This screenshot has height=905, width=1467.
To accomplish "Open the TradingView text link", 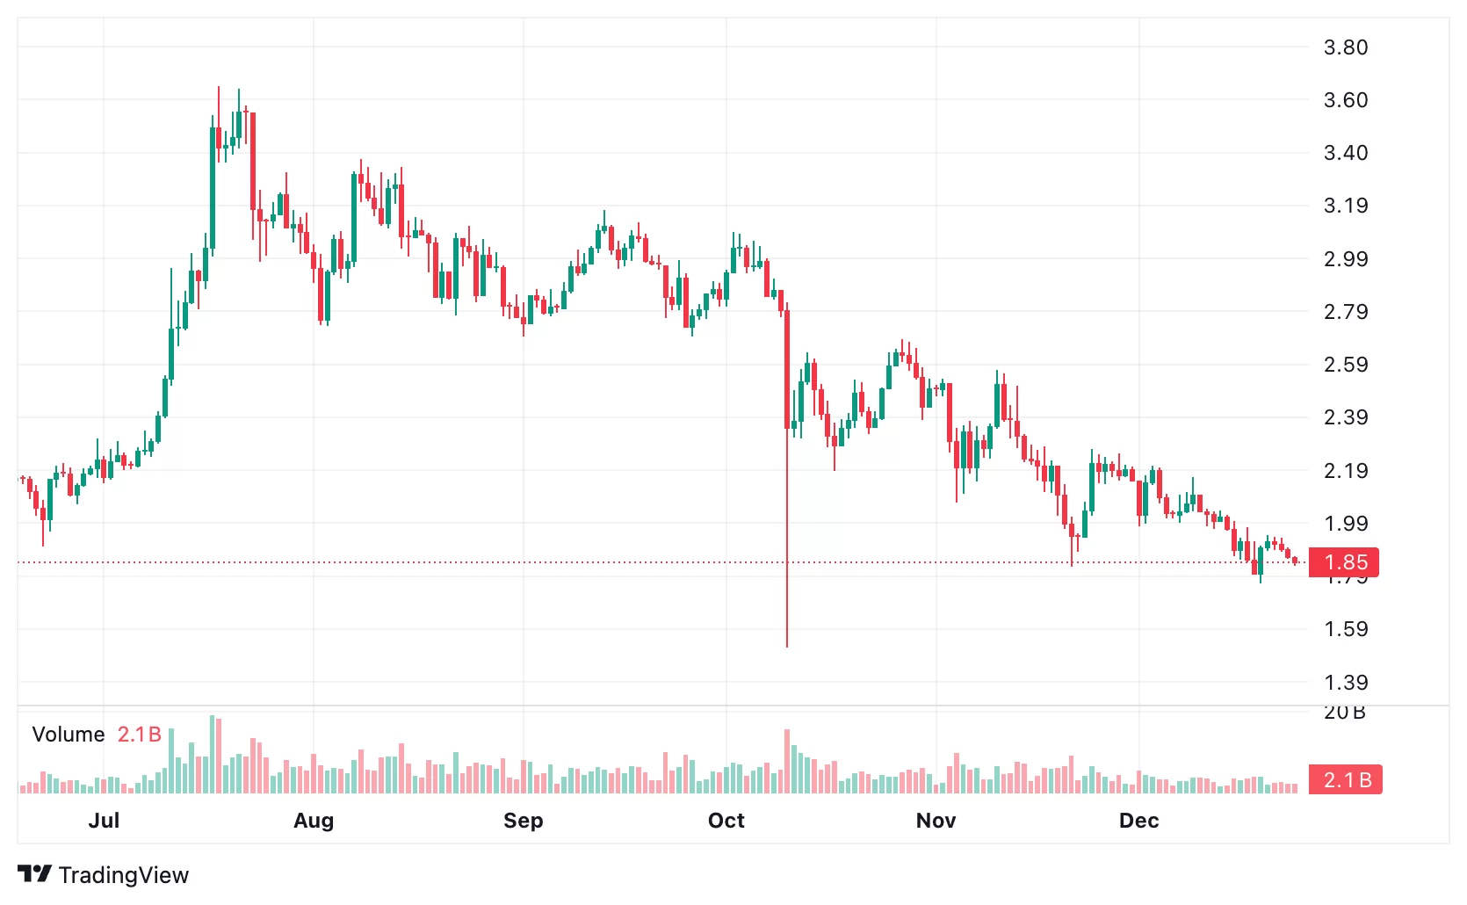I will (x=123, y=875).
